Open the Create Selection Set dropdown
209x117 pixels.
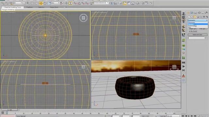click(101, 3)
